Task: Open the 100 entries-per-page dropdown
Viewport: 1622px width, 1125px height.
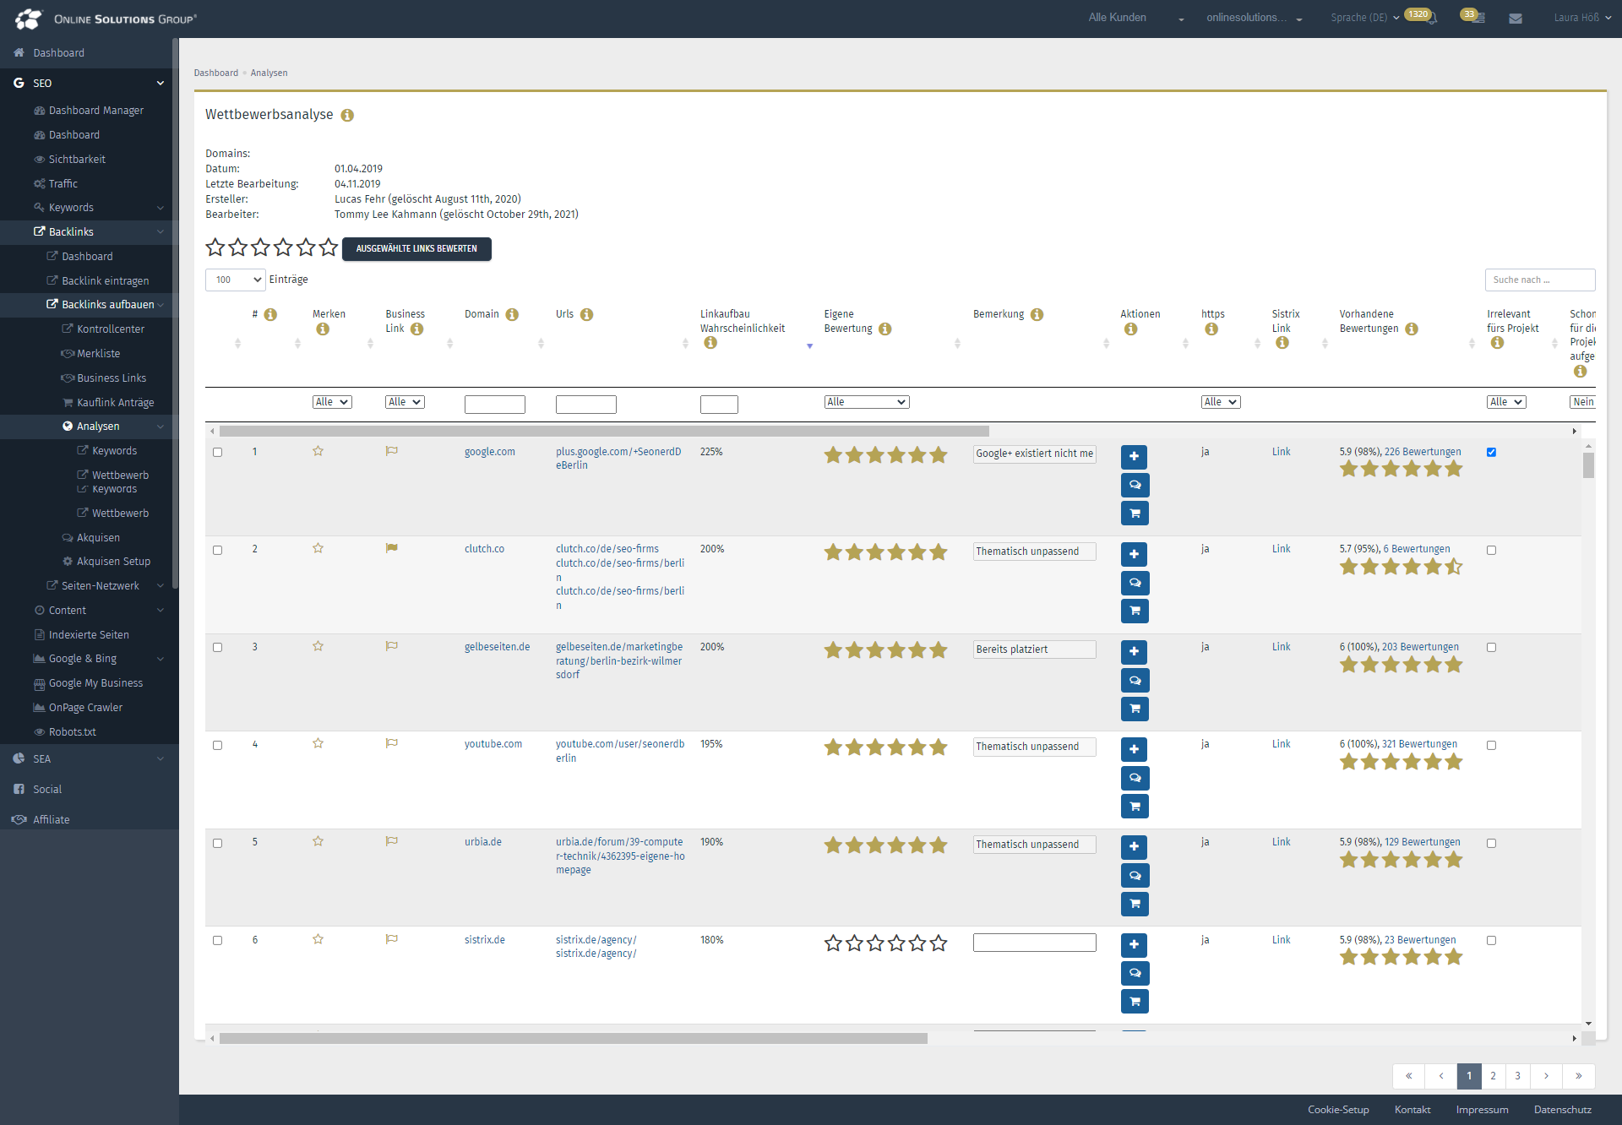Action: tap(235, 280)
